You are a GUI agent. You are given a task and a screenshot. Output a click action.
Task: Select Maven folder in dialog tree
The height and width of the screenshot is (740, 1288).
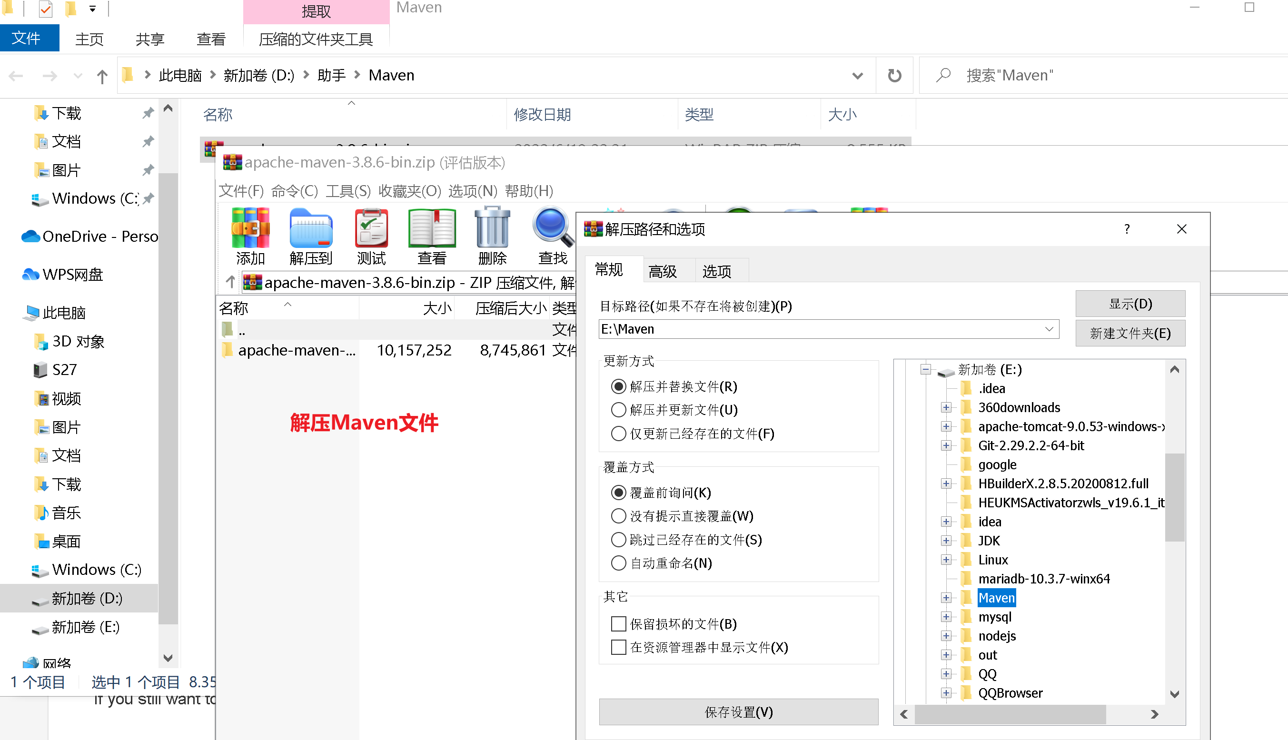[x=996, y=598]
